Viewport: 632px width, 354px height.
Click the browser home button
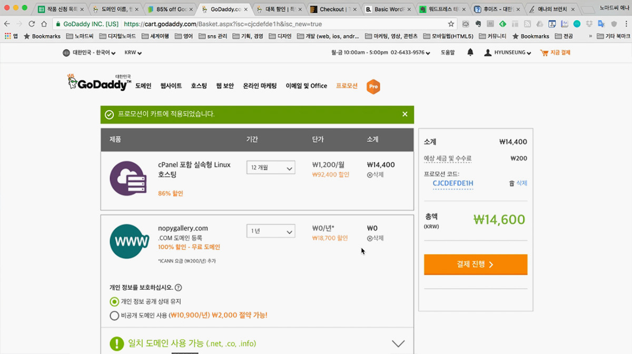pyautogui.click(x=44, y=24)
